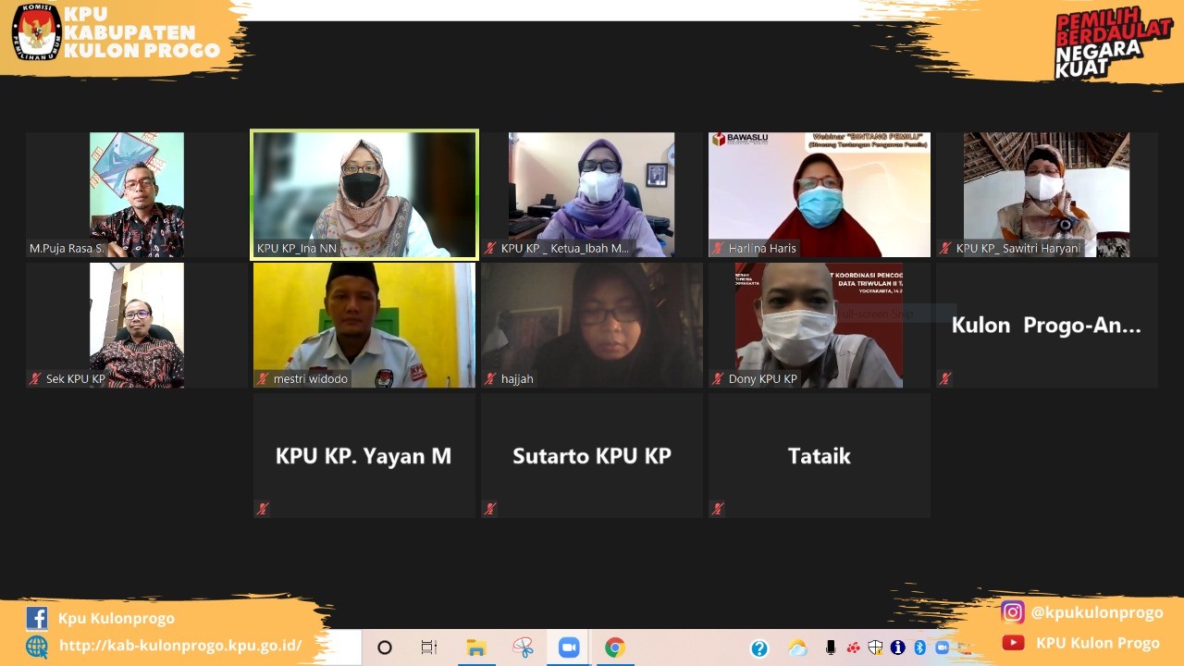Click the Cortana circle icon
Image resolution: width=1184 pixels, height=666 pixels.
(385, 647)
